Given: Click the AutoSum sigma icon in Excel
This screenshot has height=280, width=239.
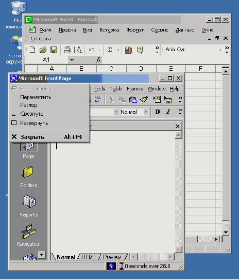Looking at the screenshot, I should pyautogui.click(x=110, y=50).
